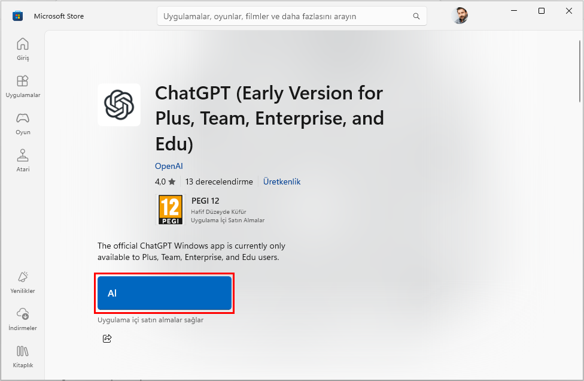Click the ChatGPT app logo
The image size is (584, 381).
119,105
